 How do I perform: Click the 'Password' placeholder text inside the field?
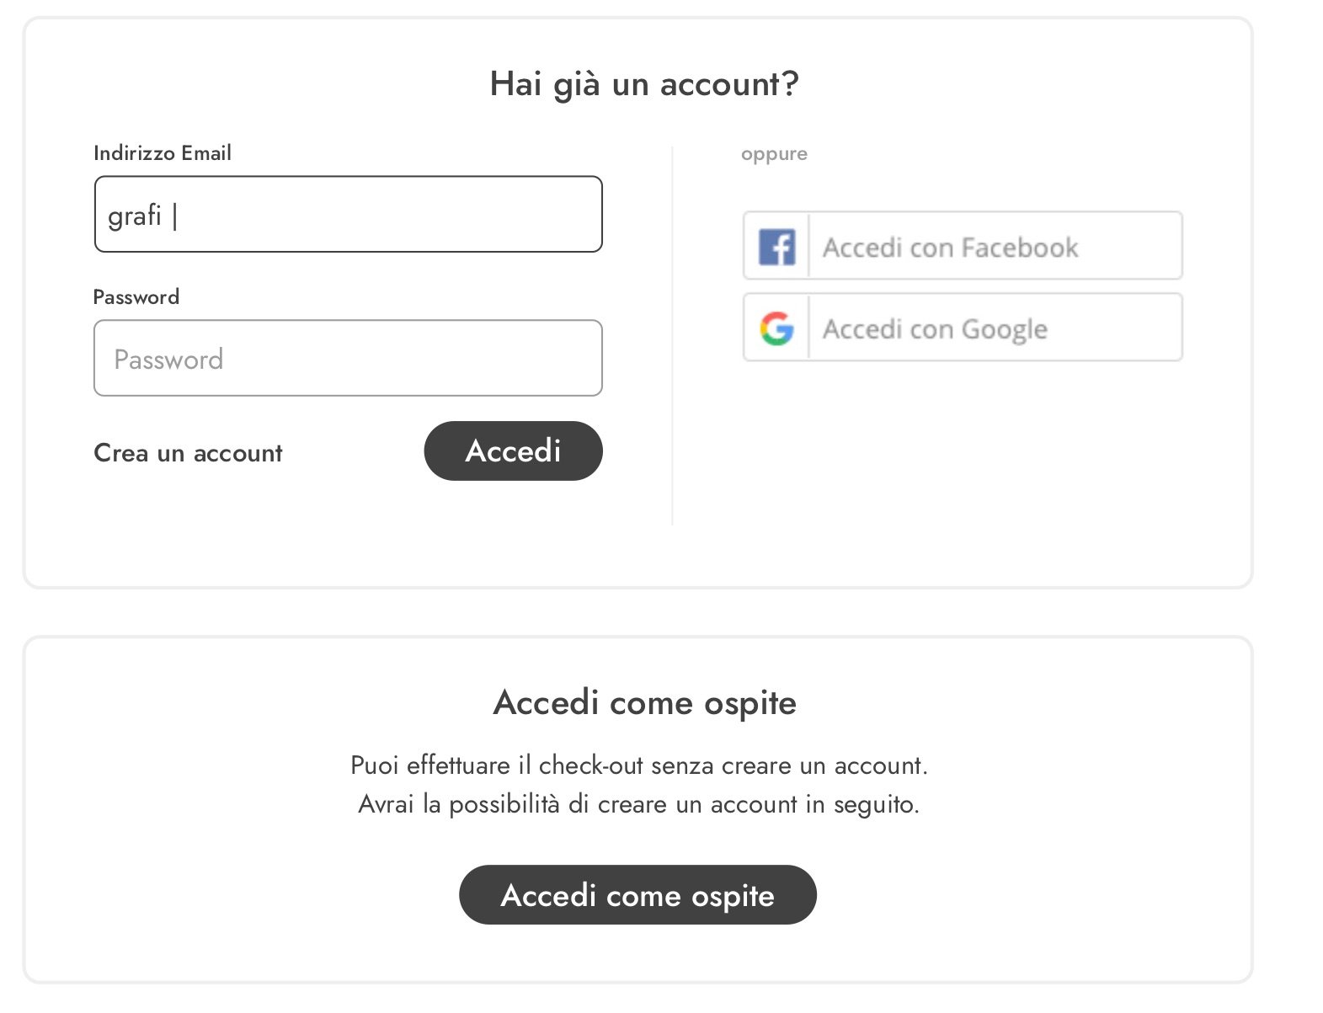pos(168,360)
